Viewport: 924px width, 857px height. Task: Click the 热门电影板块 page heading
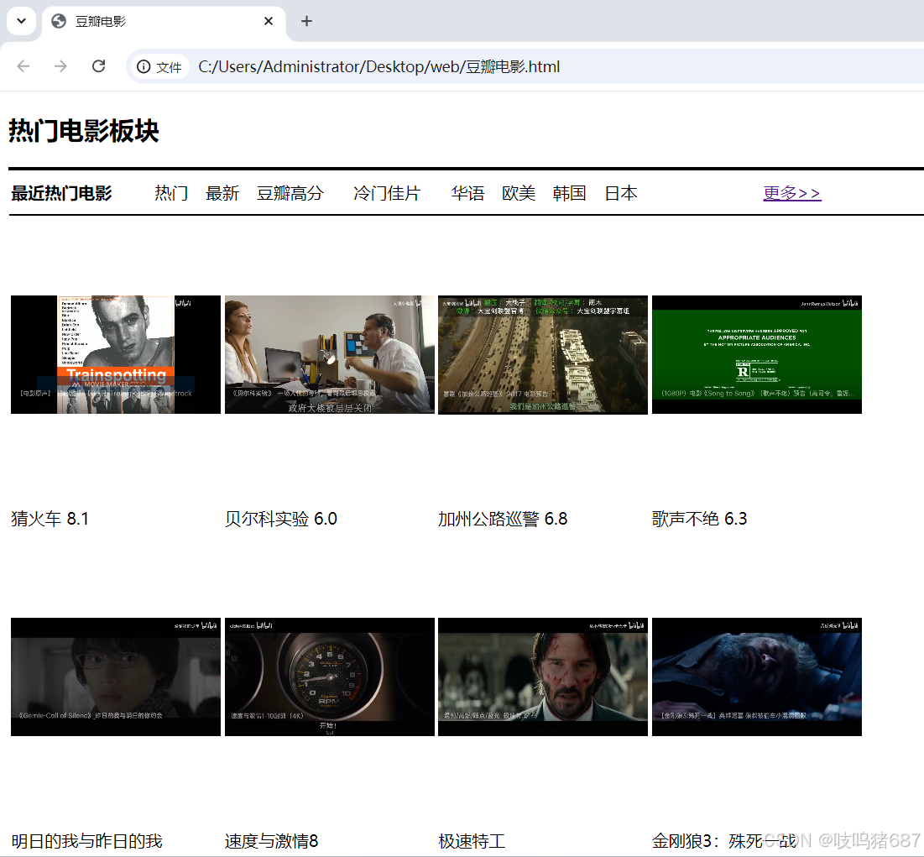point(84,131)
